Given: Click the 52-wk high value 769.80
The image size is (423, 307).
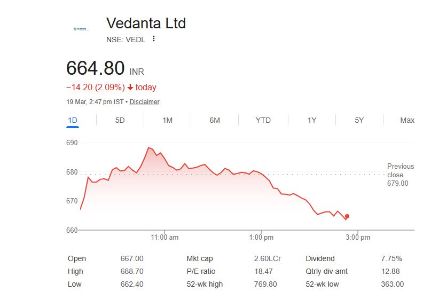Looking at the screenshot, I should (x=265, y=284).
